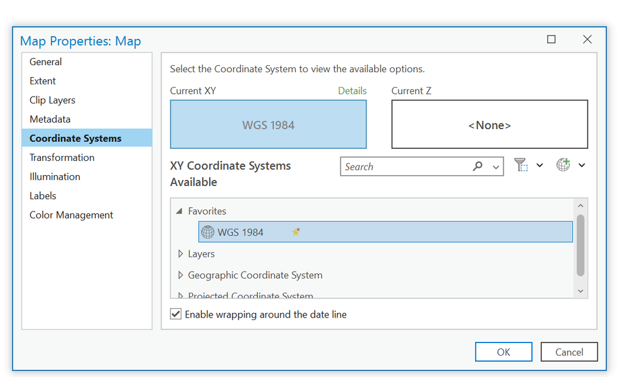Remove WGS 1984 from favorites star

296,232
